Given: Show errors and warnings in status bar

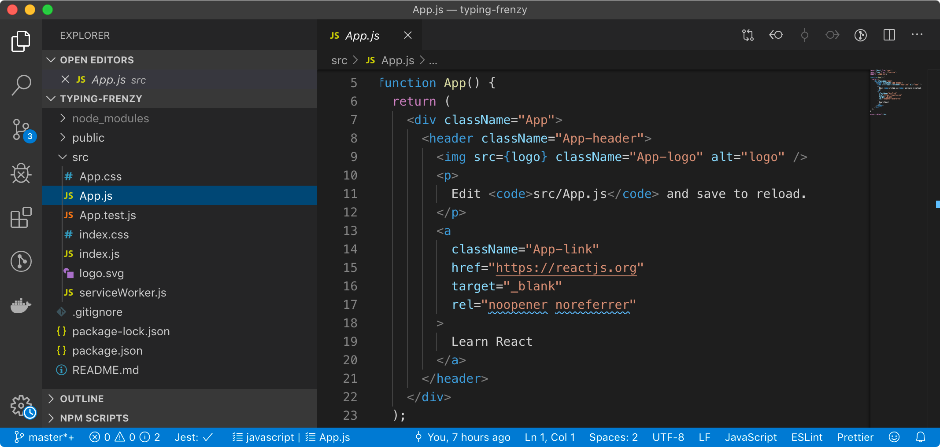Looking at the screenshot, I should 125,437.
